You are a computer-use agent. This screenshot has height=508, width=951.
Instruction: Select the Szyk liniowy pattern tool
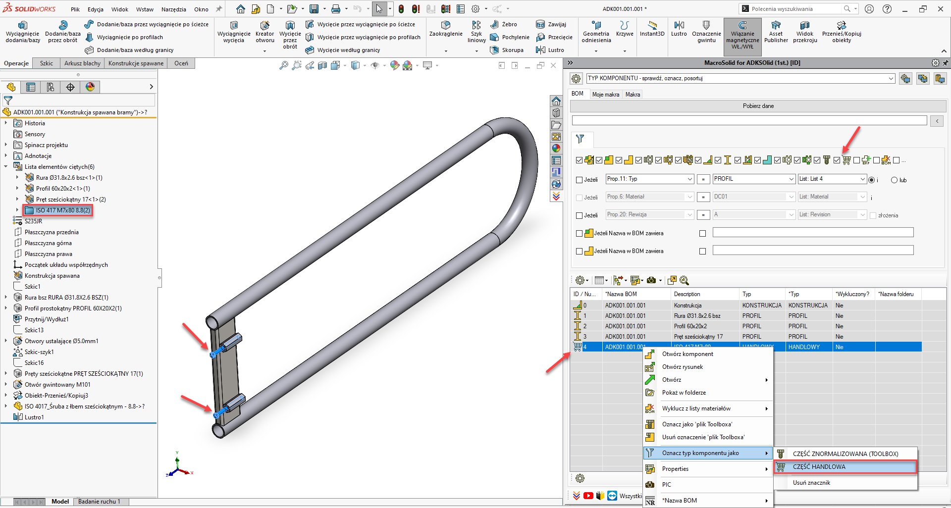click(x=476, y=26)
